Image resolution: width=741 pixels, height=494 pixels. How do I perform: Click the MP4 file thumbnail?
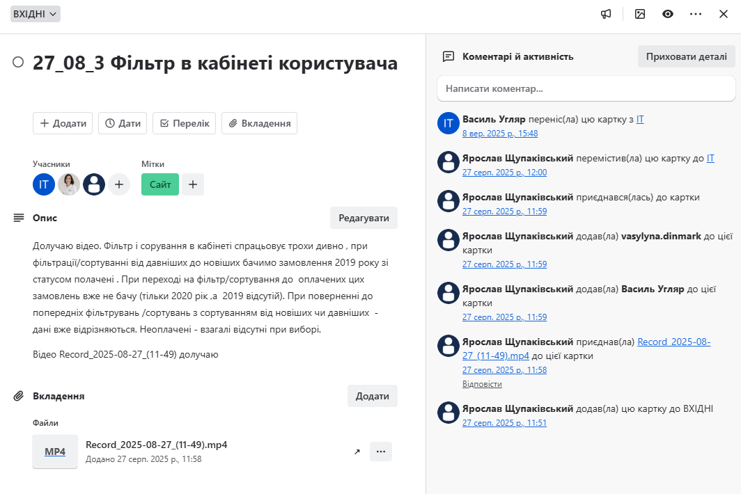[55, 452]
